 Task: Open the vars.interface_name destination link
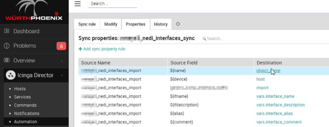coord(275,96)
